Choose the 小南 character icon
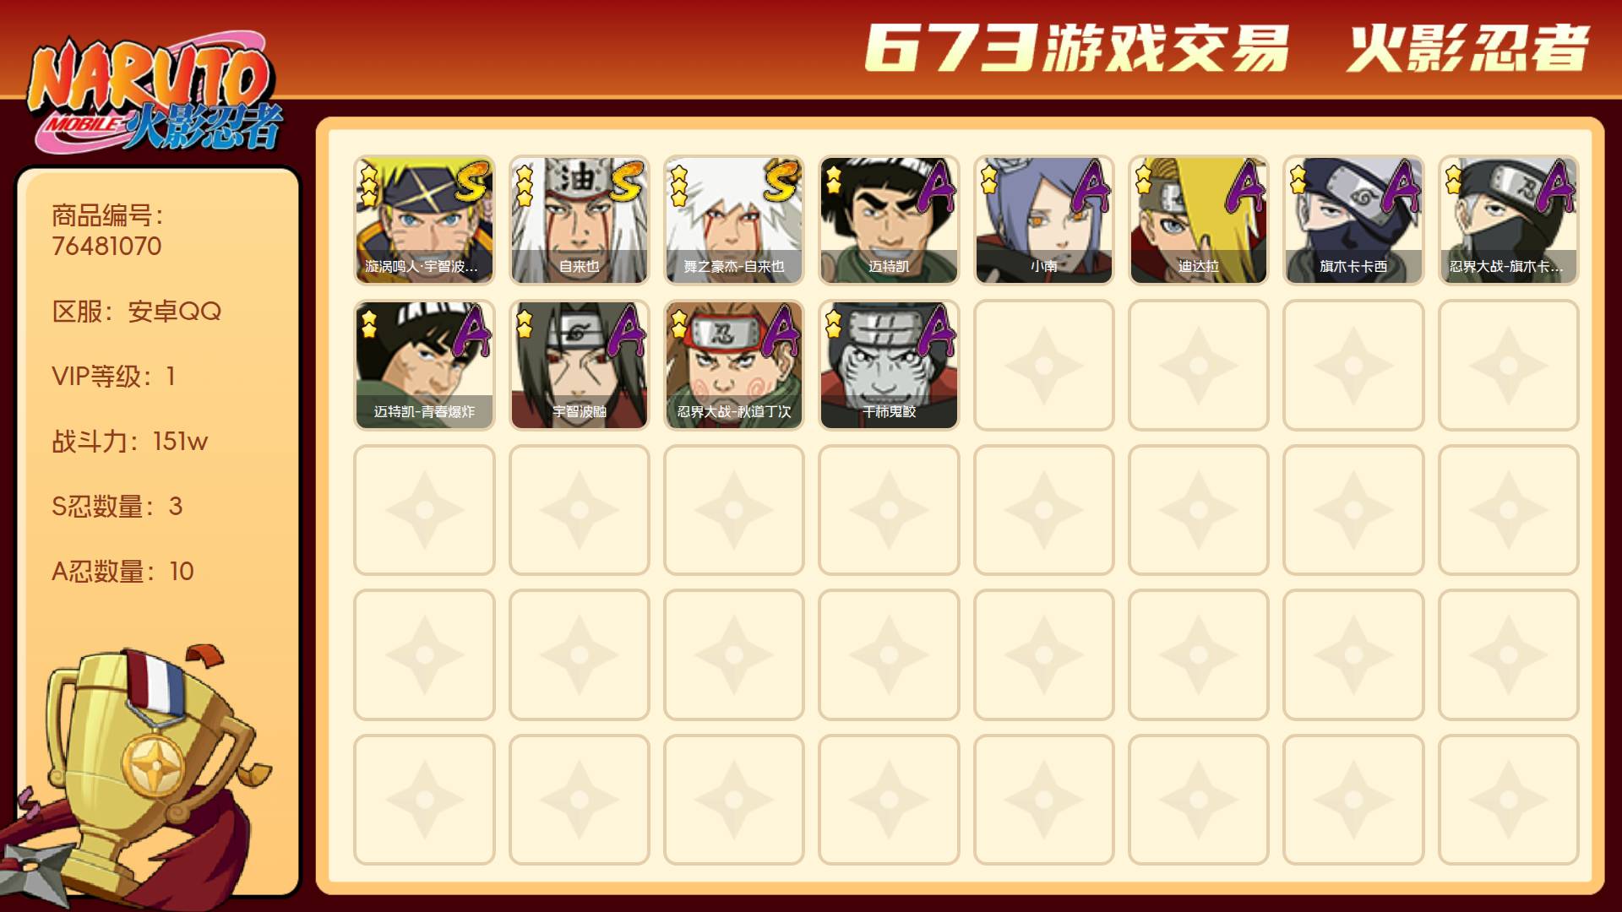Image resolution: width=1622 pixels, height=912 pixels. [x=1043, y=220]
